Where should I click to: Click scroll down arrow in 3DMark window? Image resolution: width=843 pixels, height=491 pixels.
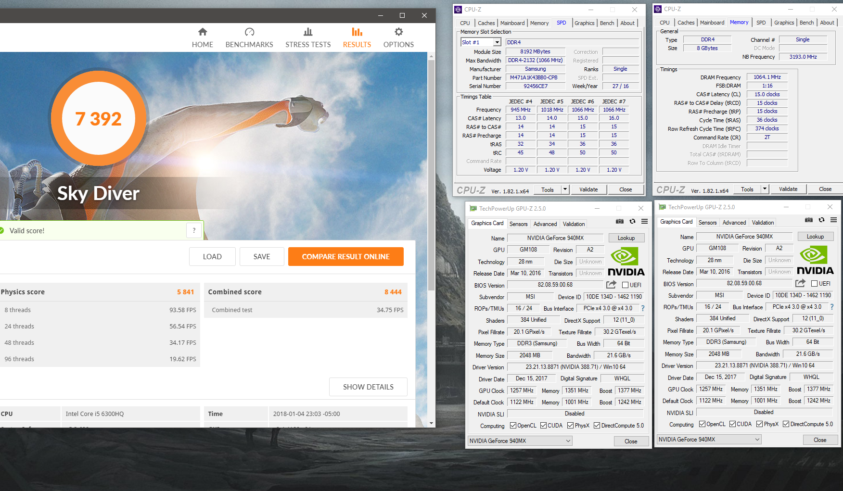pyautogui.click(x=431, y=423)
